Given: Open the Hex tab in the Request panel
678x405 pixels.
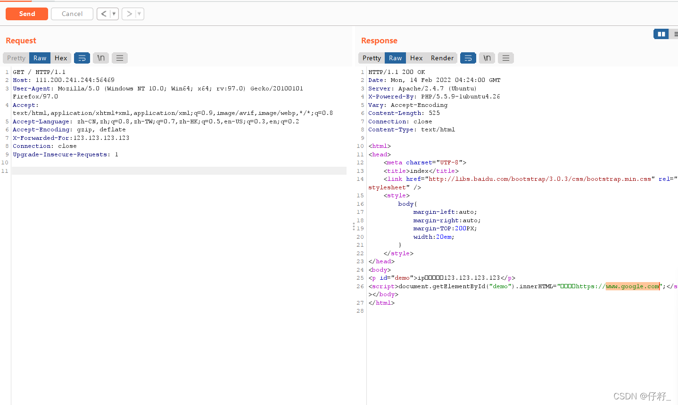Looking at the screenshot, I should [61, 58].
